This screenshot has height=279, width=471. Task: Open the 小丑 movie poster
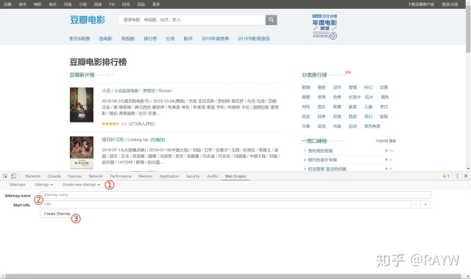82,104
